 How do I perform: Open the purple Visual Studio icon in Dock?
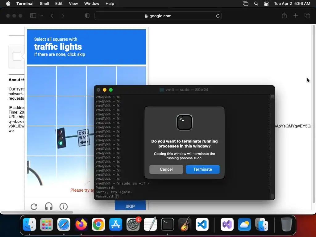click(x=227, y=224)
